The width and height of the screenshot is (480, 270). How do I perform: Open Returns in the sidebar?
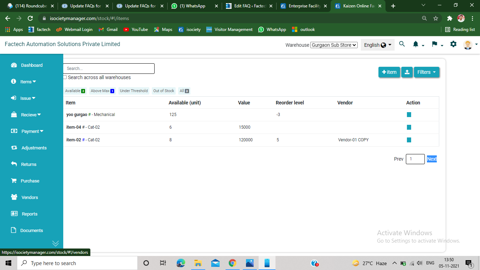click(x=24, y=164)
